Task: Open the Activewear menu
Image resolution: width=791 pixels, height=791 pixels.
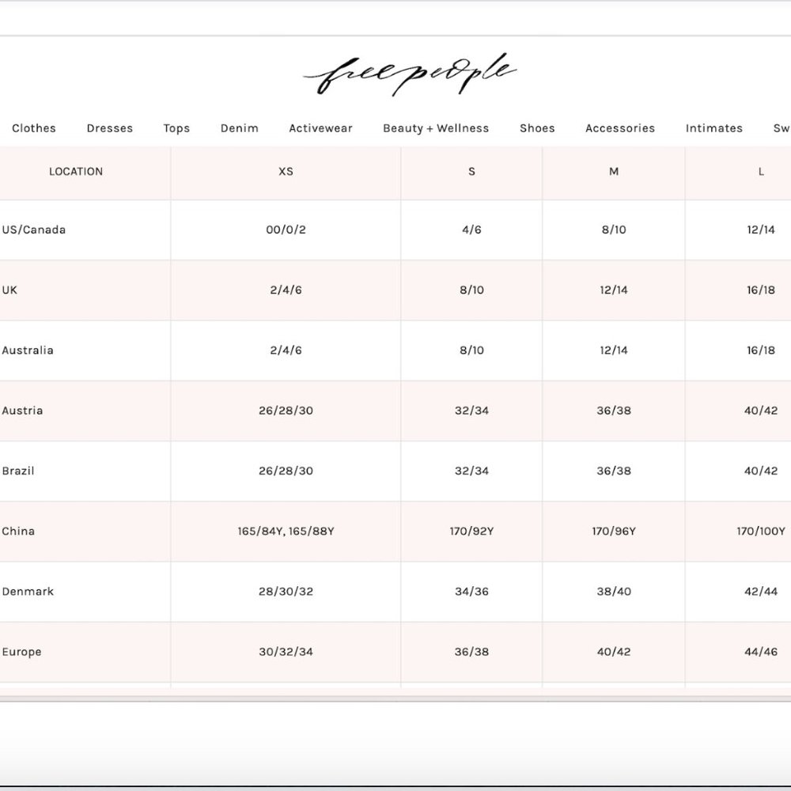Action: [x=320, y=128]
